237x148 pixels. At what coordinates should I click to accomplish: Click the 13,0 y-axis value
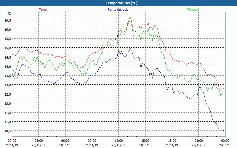point(8,85)
